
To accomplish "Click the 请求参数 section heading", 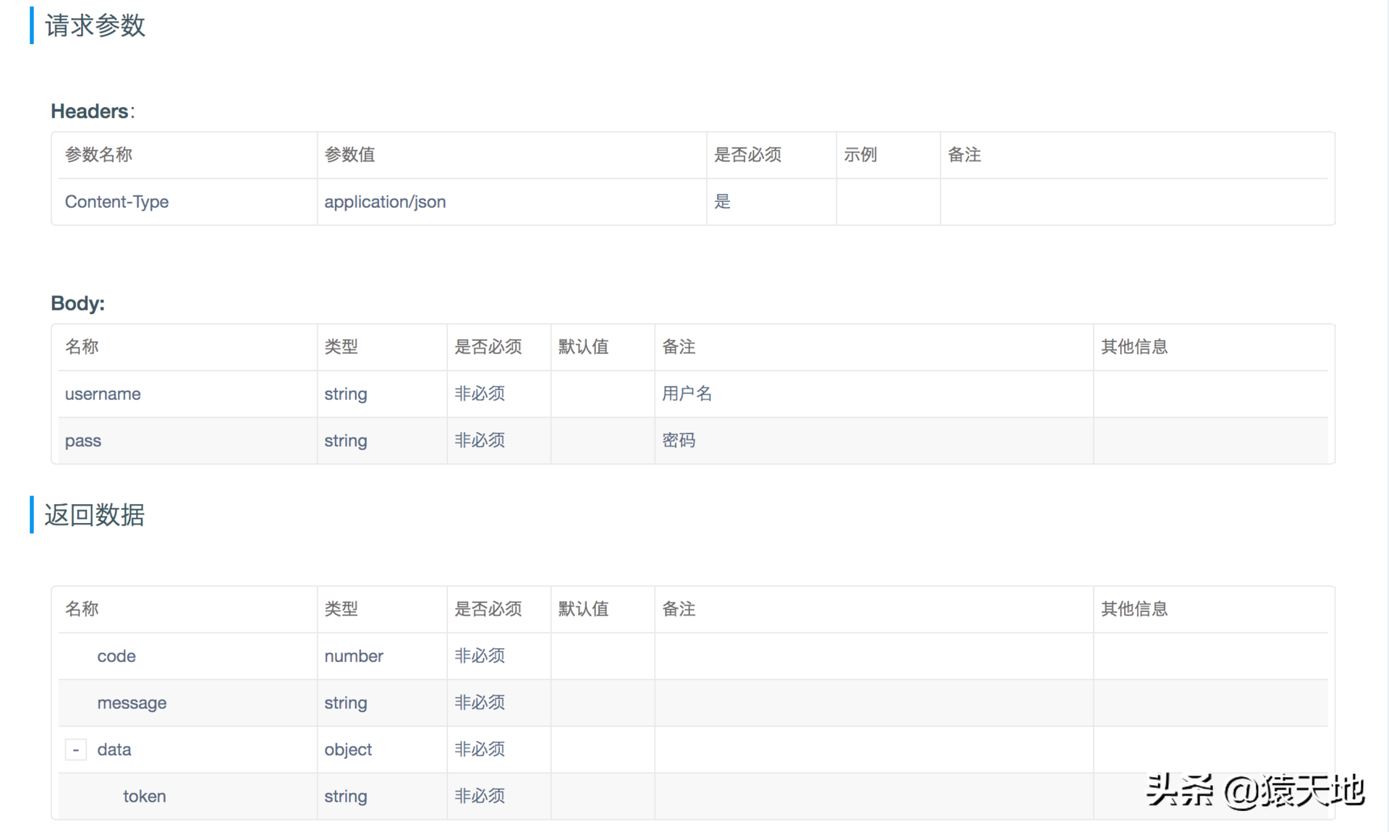I will 95,25.
